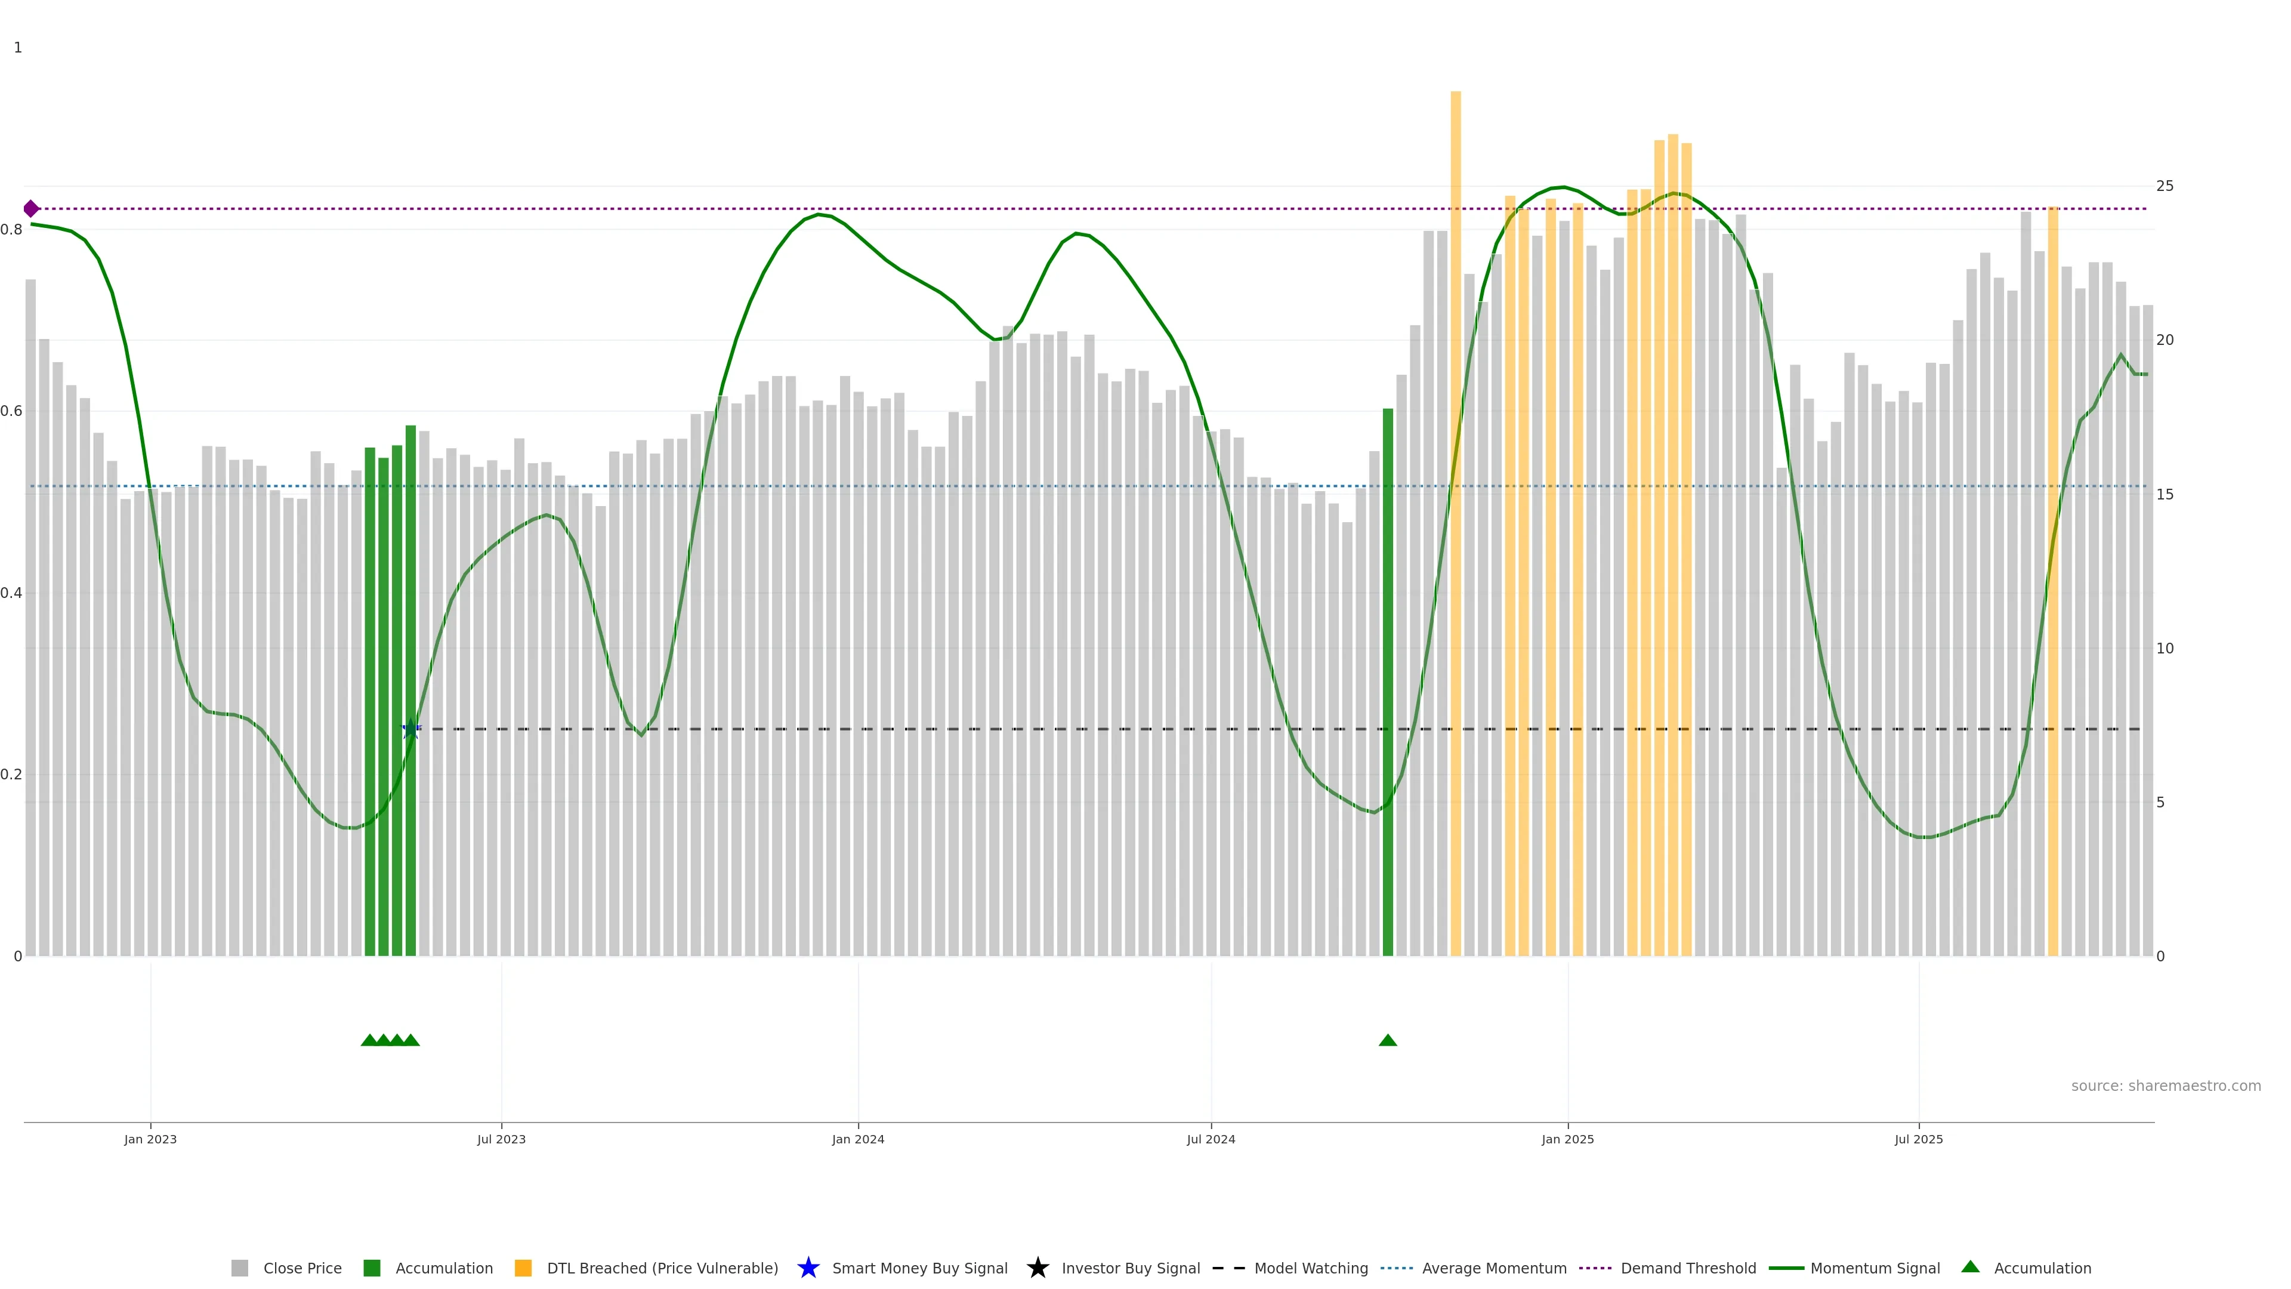Click the Jul 2025 axis label
Screen dimensions: 2291x1289
click(1918, 1139)
